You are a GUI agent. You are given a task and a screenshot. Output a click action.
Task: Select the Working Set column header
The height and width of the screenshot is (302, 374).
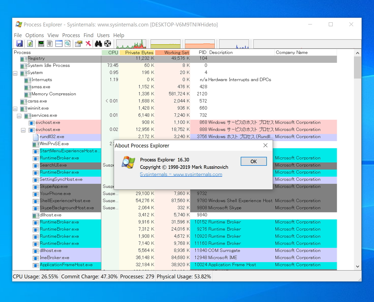coord(172,52)
